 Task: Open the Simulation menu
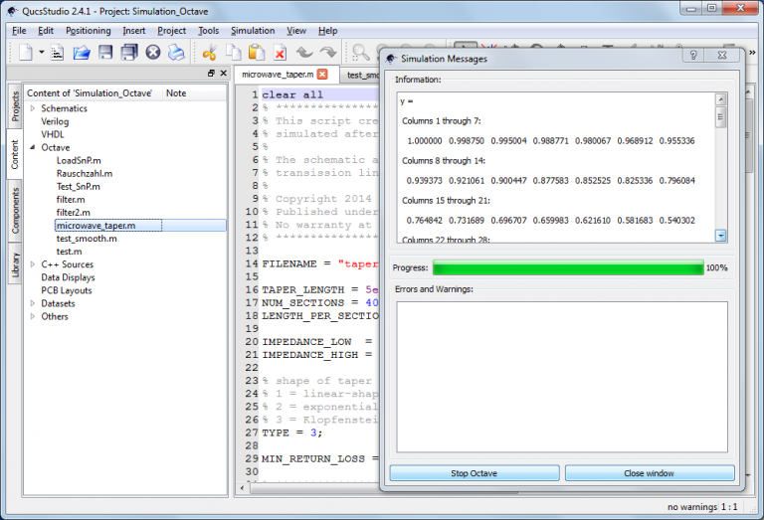(253, 31)
